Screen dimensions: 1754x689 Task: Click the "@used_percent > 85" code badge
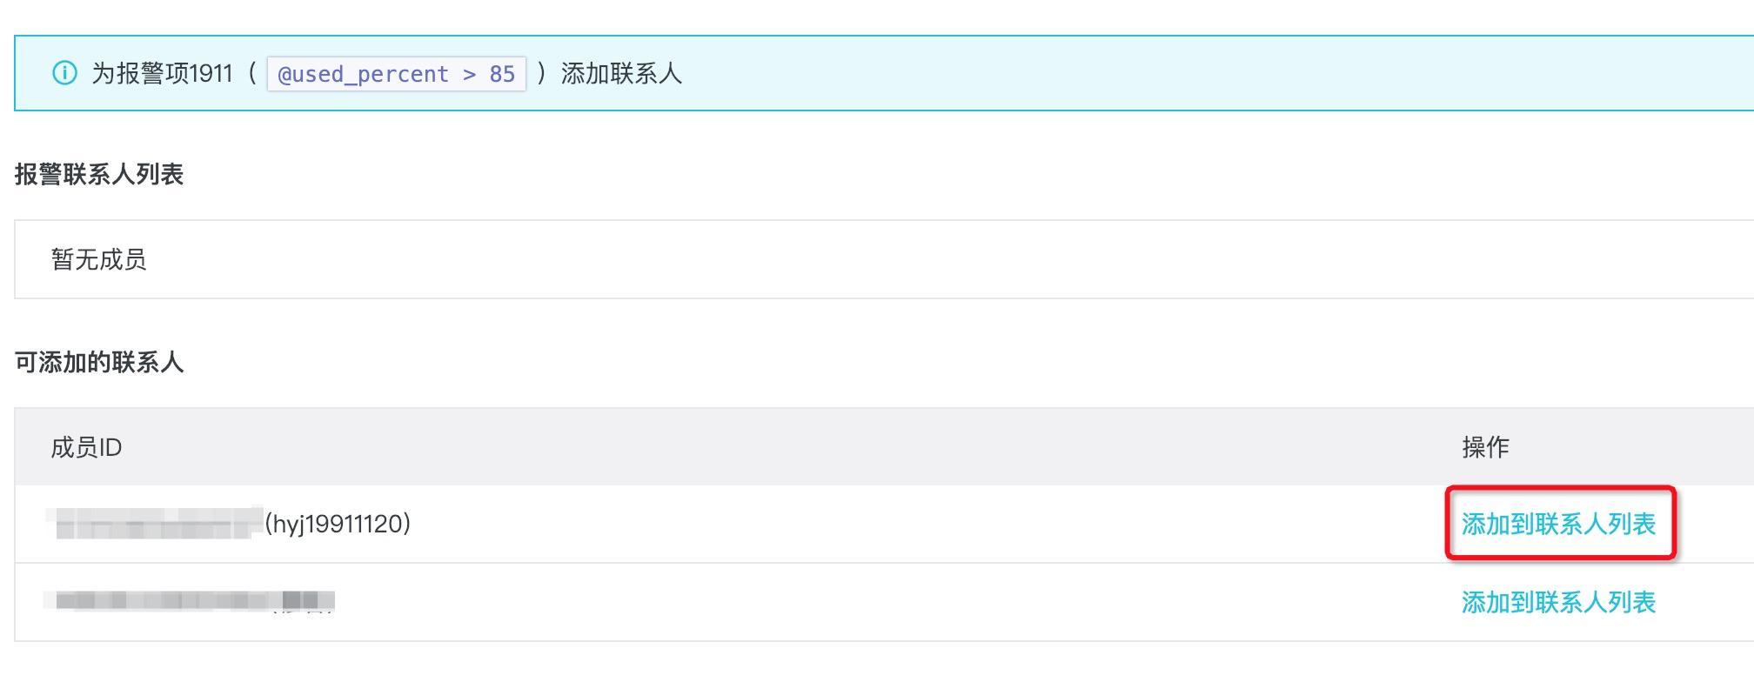coord(398,74)
